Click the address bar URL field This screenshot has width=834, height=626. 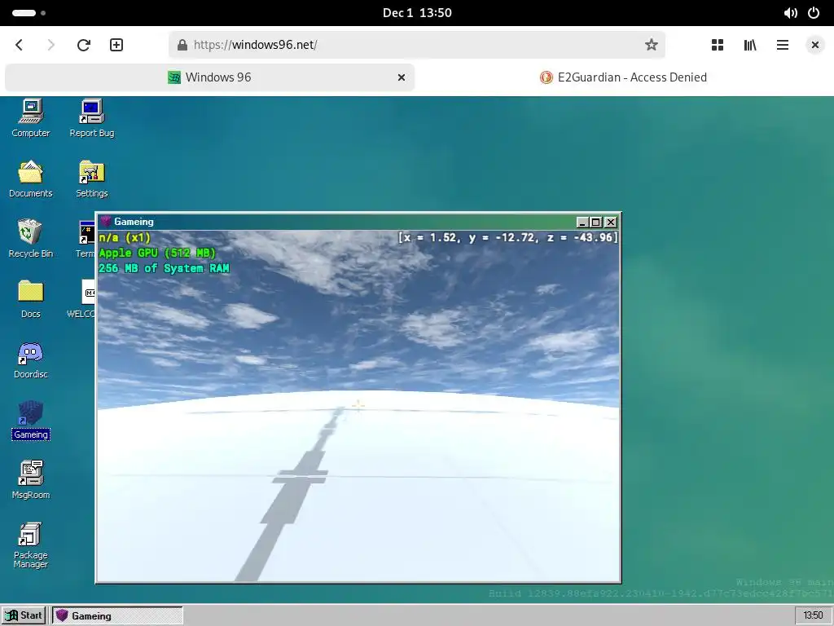click(x=417, y=45)
